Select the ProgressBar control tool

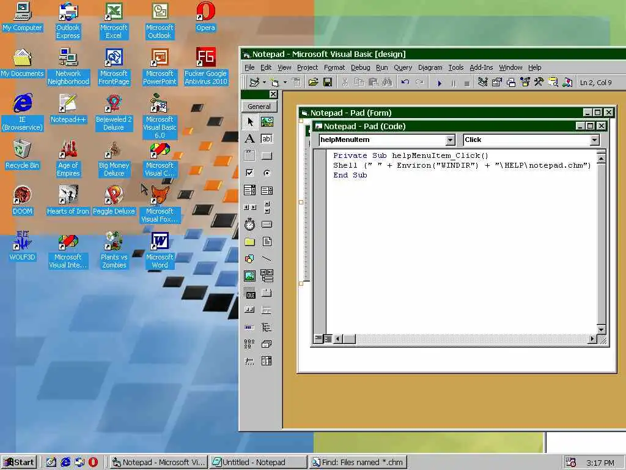[250, 327]
